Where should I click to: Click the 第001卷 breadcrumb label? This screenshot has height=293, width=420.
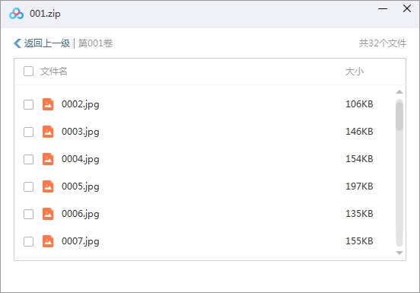click(x=95, y=43)
